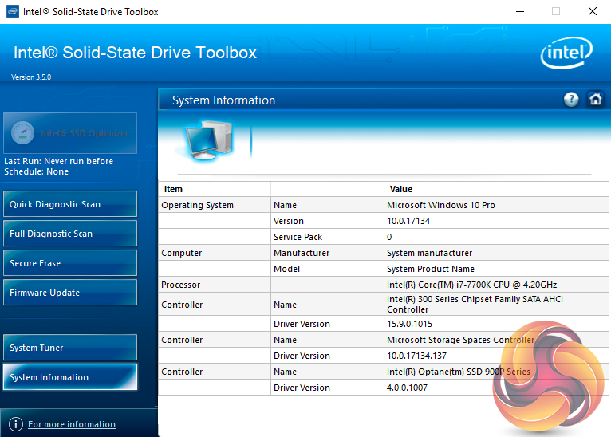Go to the Home screen icon
Screen dimensions: 611x437
(595, 100)
